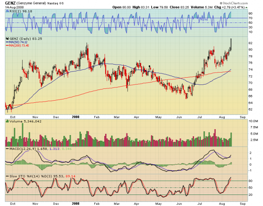Click the Sep label under price chart
Image resolution: width=263 pixels, height=206 pixels.
pos(243,117)
